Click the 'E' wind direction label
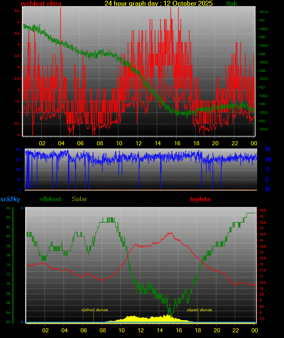The image size is (284, 338). pyautogui.click(x=268, y=179)
